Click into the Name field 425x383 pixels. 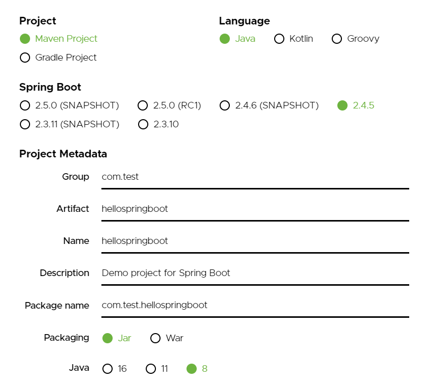(x=255, y=241)
